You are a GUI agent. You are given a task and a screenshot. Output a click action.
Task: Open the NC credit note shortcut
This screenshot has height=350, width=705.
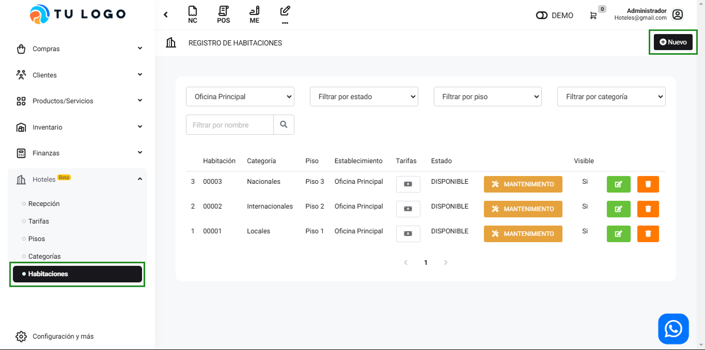[x=193, y=14]
